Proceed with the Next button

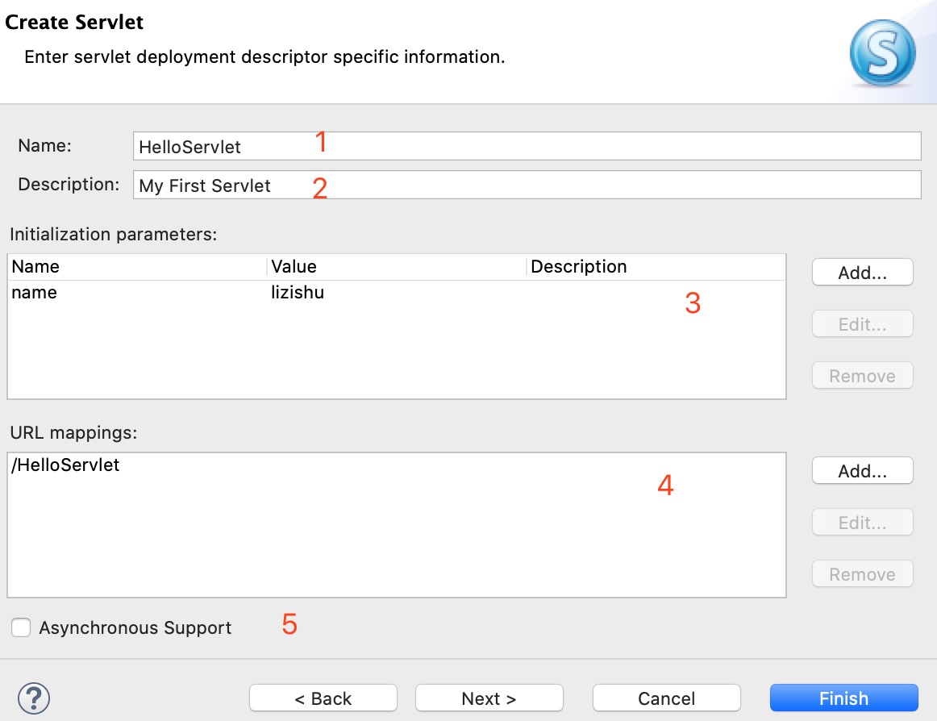[489, 698]
